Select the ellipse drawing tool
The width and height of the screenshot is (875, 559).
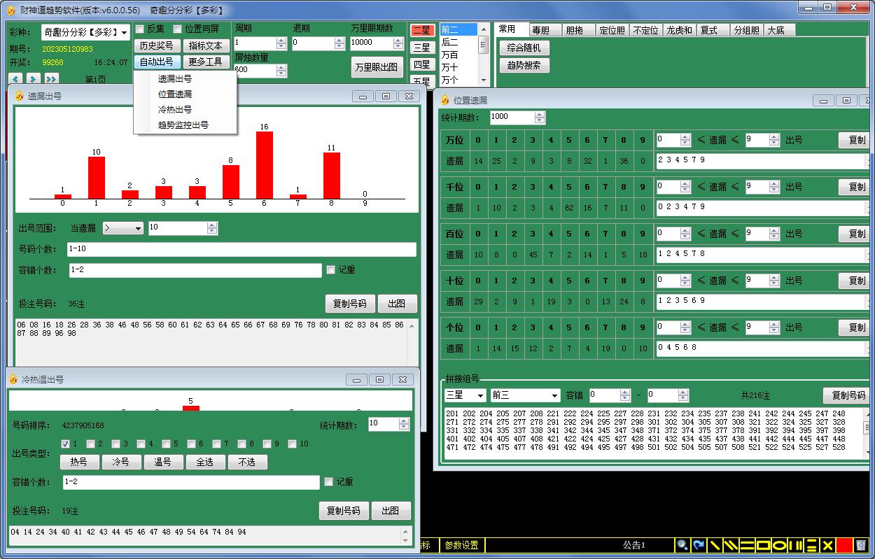(779, 545)
